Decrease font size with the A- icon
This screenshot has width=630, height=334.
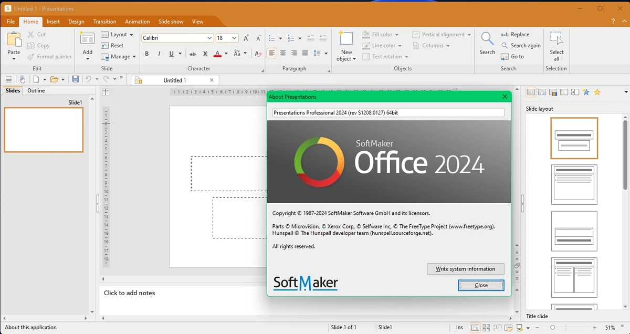(x=258, y=38)
